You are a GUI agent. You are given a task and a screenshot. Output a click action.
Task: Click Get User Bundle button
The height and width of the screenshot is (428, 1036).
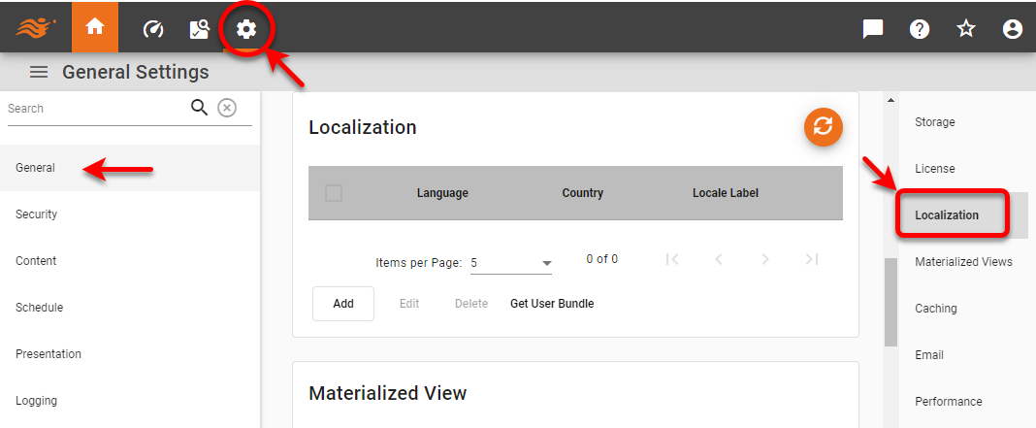552,304
